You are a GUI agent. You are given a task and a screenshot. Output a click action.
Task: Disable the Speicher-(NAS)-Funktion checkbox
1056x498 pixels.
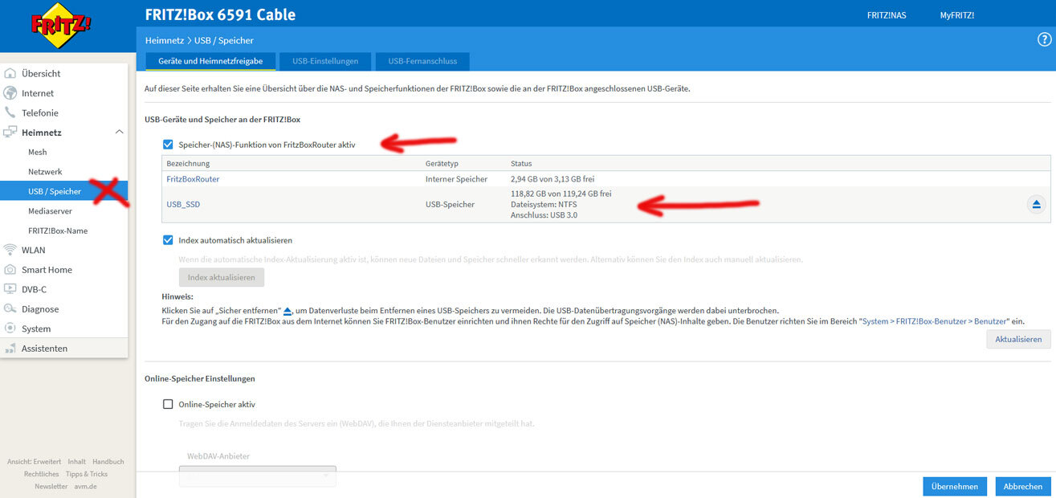point(168,145)
